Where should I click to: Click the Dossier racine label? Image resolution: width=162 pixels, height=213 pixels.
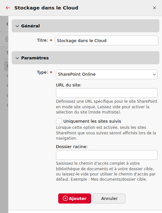click(x=72, y=147)
